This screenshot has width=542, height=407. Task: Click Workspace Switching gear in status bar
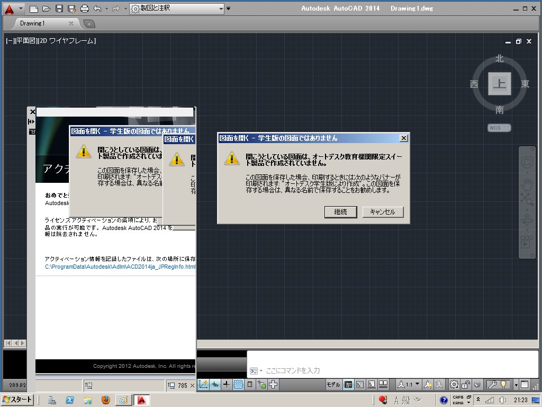click(x=454, y=385)
